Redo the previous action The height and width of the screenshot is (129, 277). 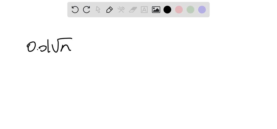(x=87, y=9)
